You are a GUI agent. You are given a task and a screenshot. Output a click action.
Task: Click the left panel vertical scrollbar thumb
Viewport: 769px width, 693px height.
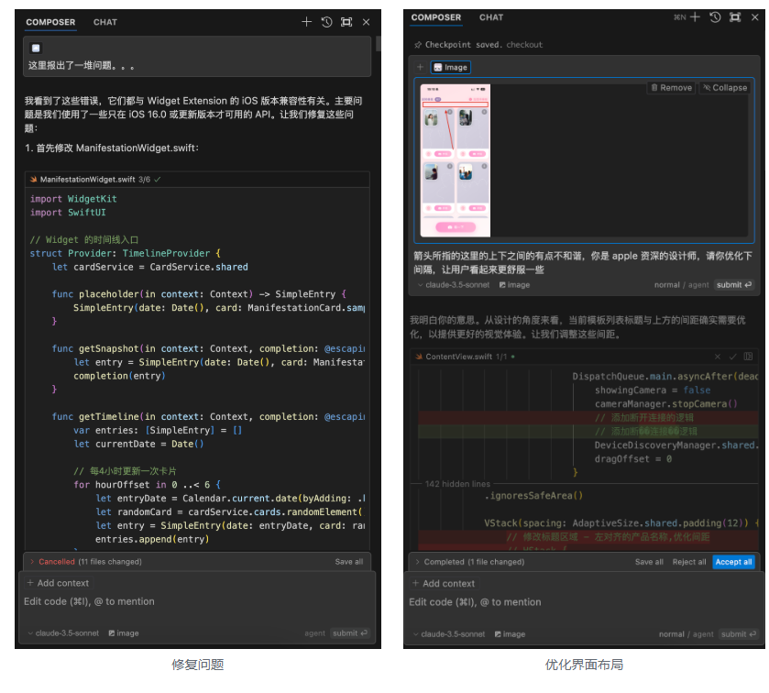pyautogui.click(x=379, y=44)
